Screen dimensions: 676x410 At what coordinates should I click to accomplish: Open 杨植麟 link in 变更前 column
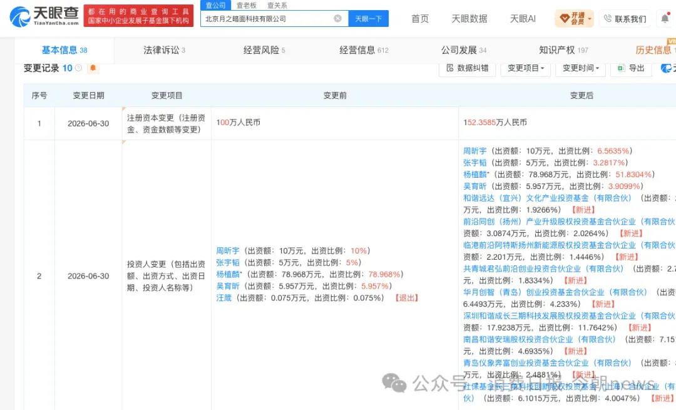tap(228, 274)
